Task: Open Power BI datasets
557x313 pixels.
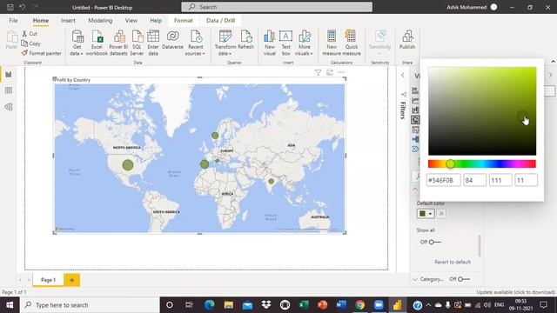Action: [118, 43]
